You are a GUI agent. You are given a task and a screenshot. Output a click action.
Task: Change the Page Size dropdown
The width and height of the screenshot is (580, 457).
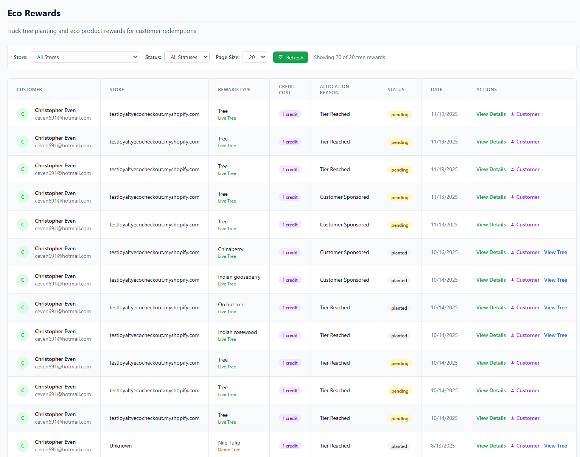click(255, 57)
